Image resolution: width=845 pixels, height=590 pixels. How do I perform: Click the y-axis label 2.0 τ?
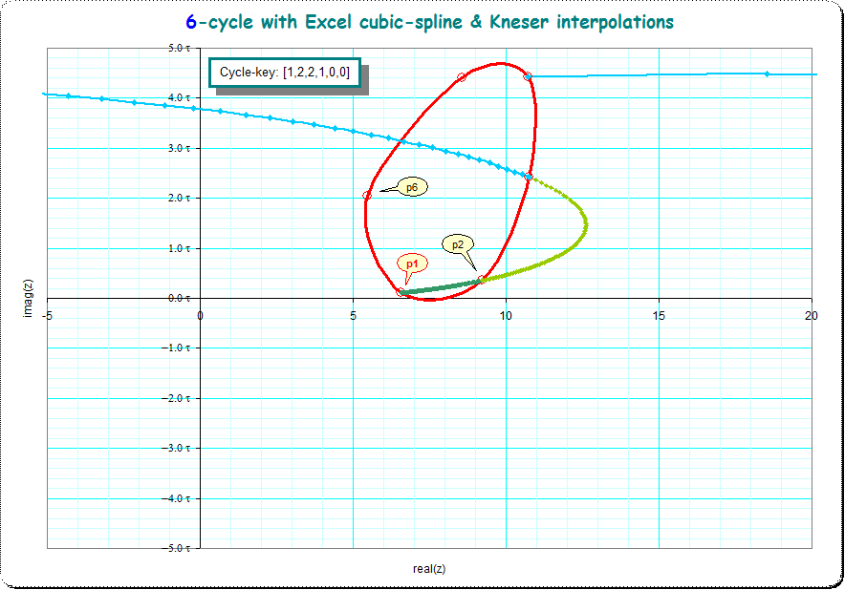coord(183,199)
